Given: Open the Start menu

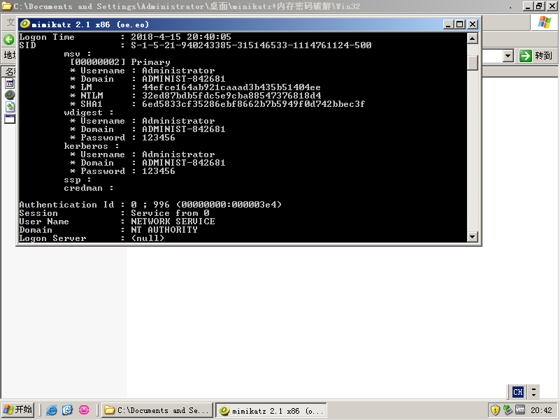Looking at the screenshot, I should point(18,410).
